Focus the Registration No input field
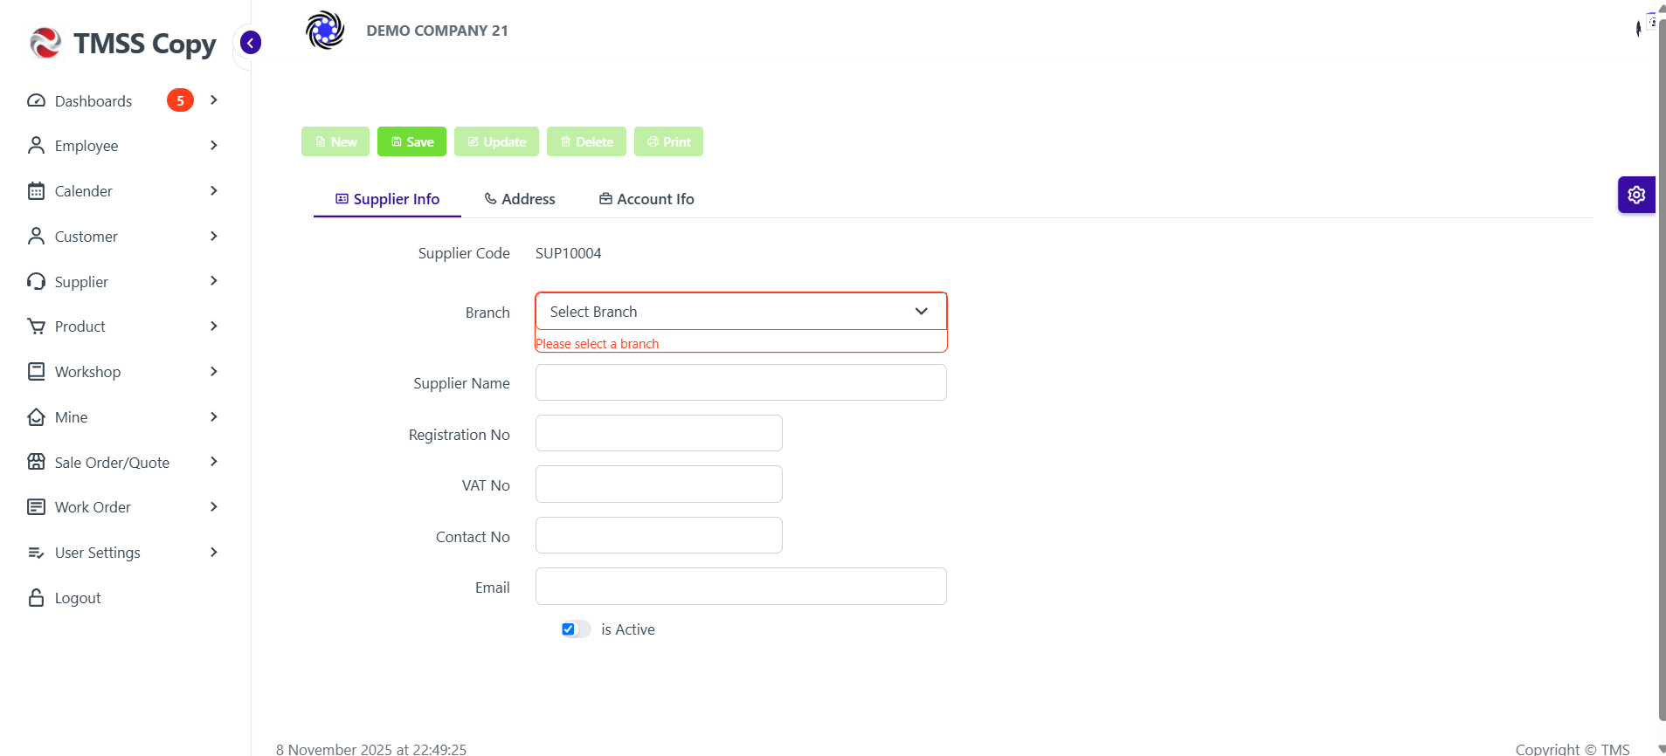Viewport: 1666px width, 756px height. pyautogui.click(x=659, y=433)
